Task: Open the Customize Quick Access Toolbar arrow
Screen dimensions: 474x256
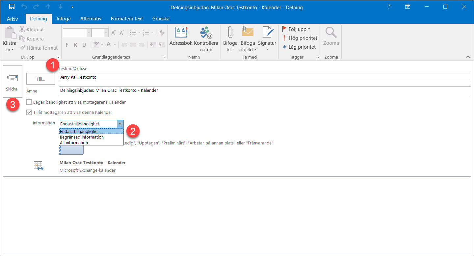Action: click(x=72, y=7)
